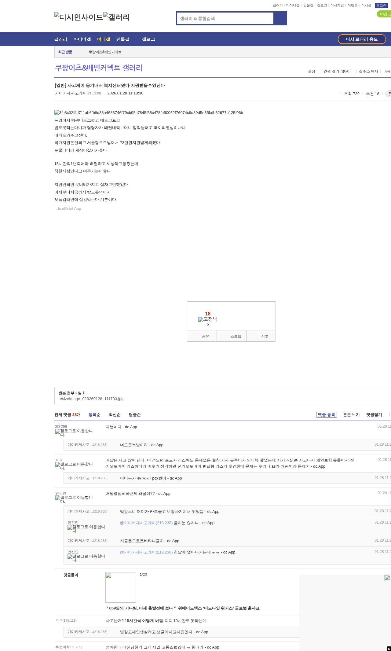Select 인물갤 in the blue navigation bar
The width and height of the screenshot is (391, 651).
point(123,39)
